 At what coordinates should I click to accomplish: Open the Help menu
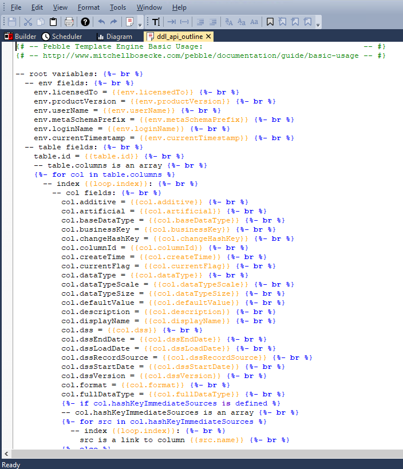point(179,7)
